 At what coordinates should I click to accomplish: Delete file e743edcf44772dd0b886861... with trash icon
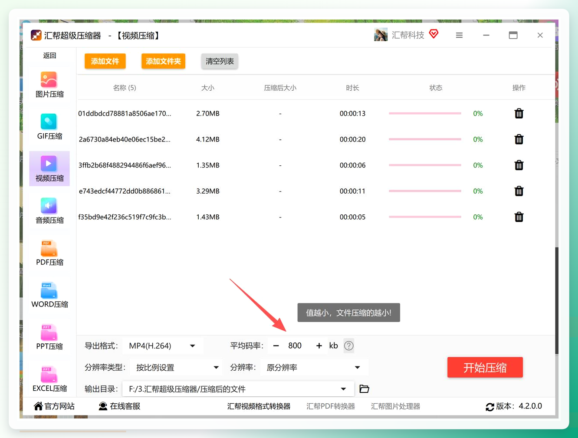click(519, 191)
